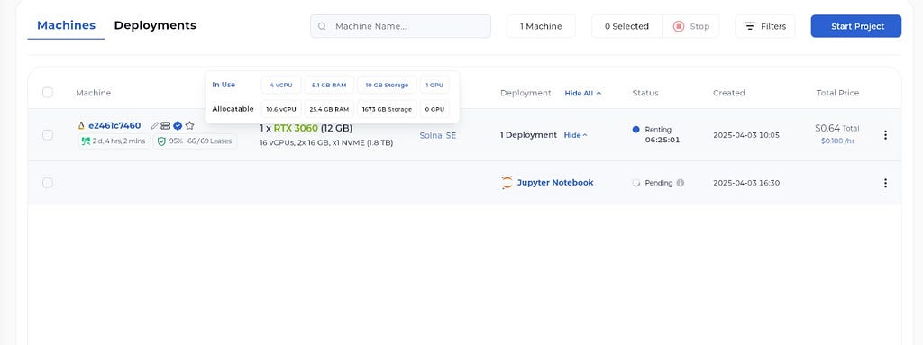The image size is (923, 345).
Task: Click the Start Project button
Action: [x=856, y=26]
